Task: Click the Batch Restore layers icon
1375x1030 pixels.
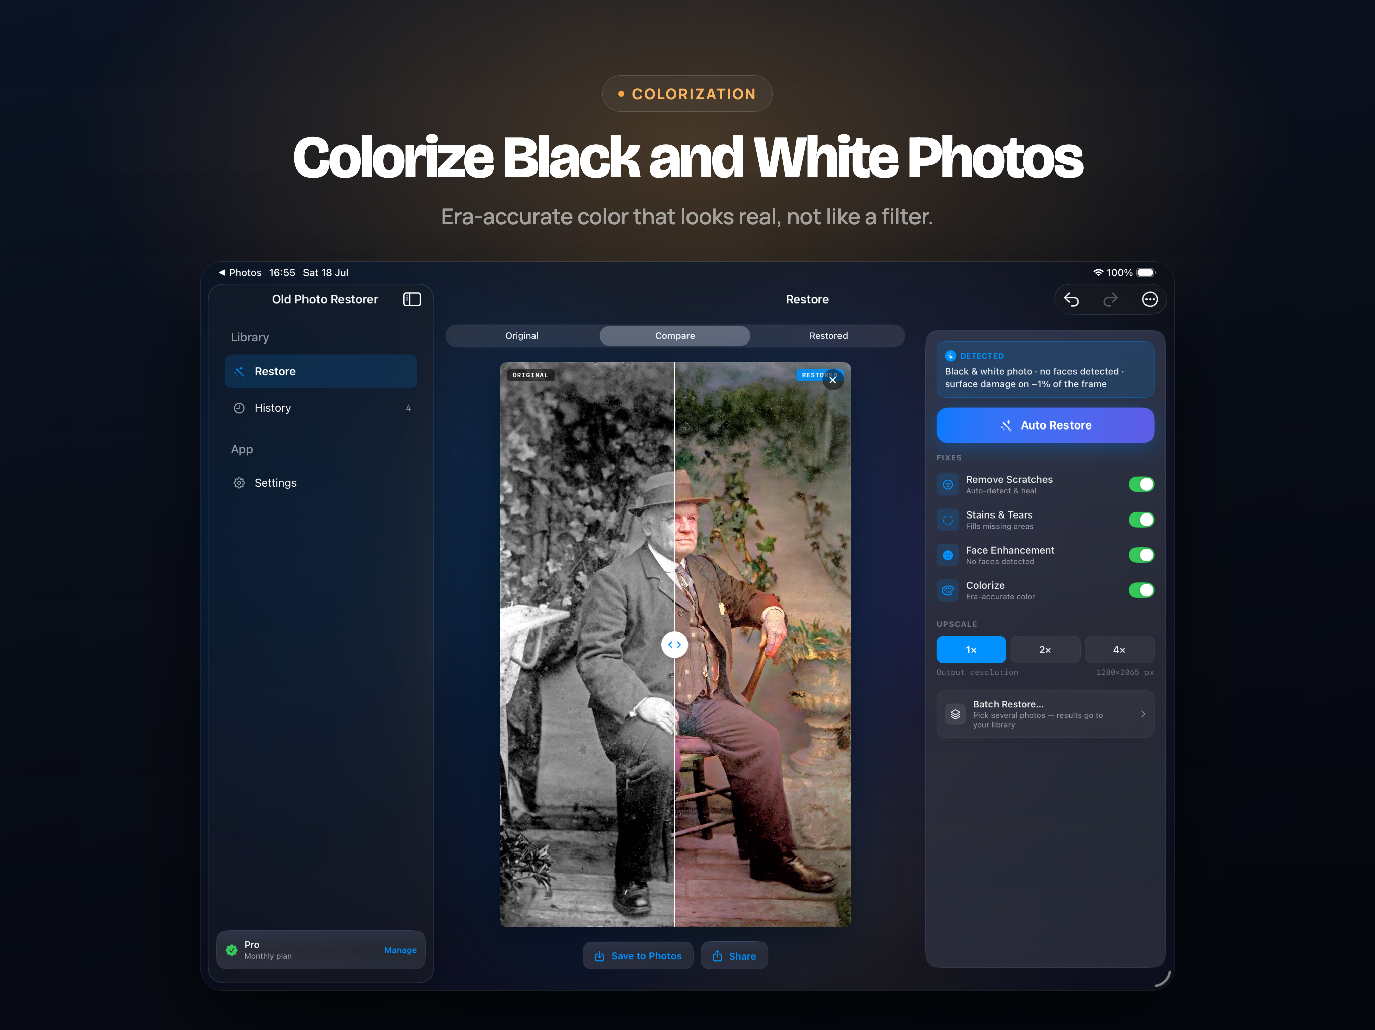Action: click(x=955, y=714)
